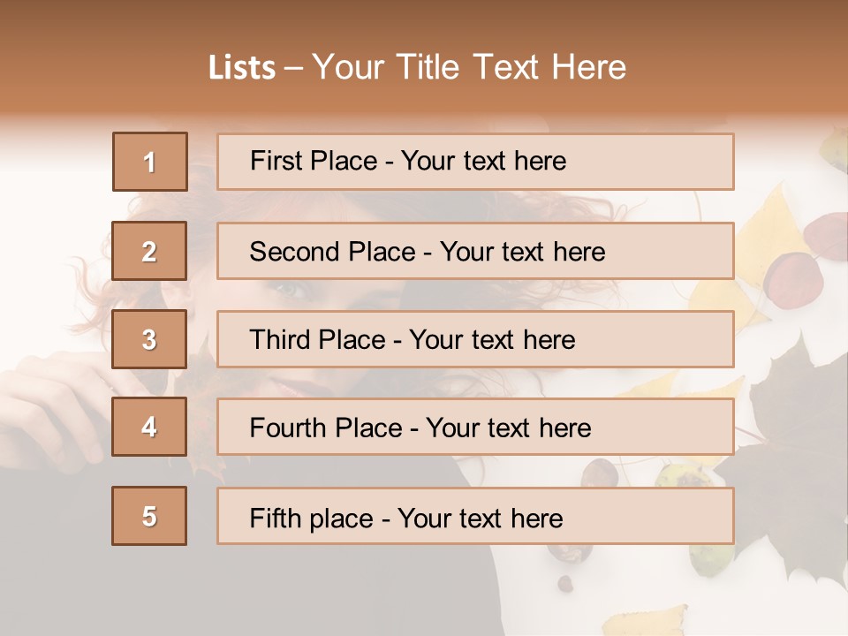Click the number 1 box
This screenshot has height=636, width=848.
point(150,162)
